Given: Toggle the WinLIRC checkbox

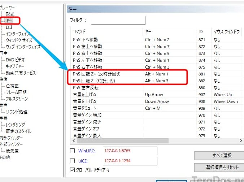Looking at the screenshot, I should (x=72, y=151).
